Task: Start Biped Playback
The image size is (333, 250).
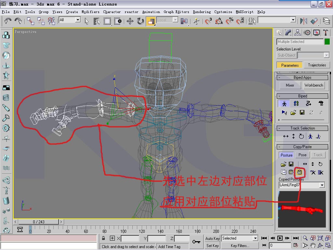Action: (x=284, y=112)
